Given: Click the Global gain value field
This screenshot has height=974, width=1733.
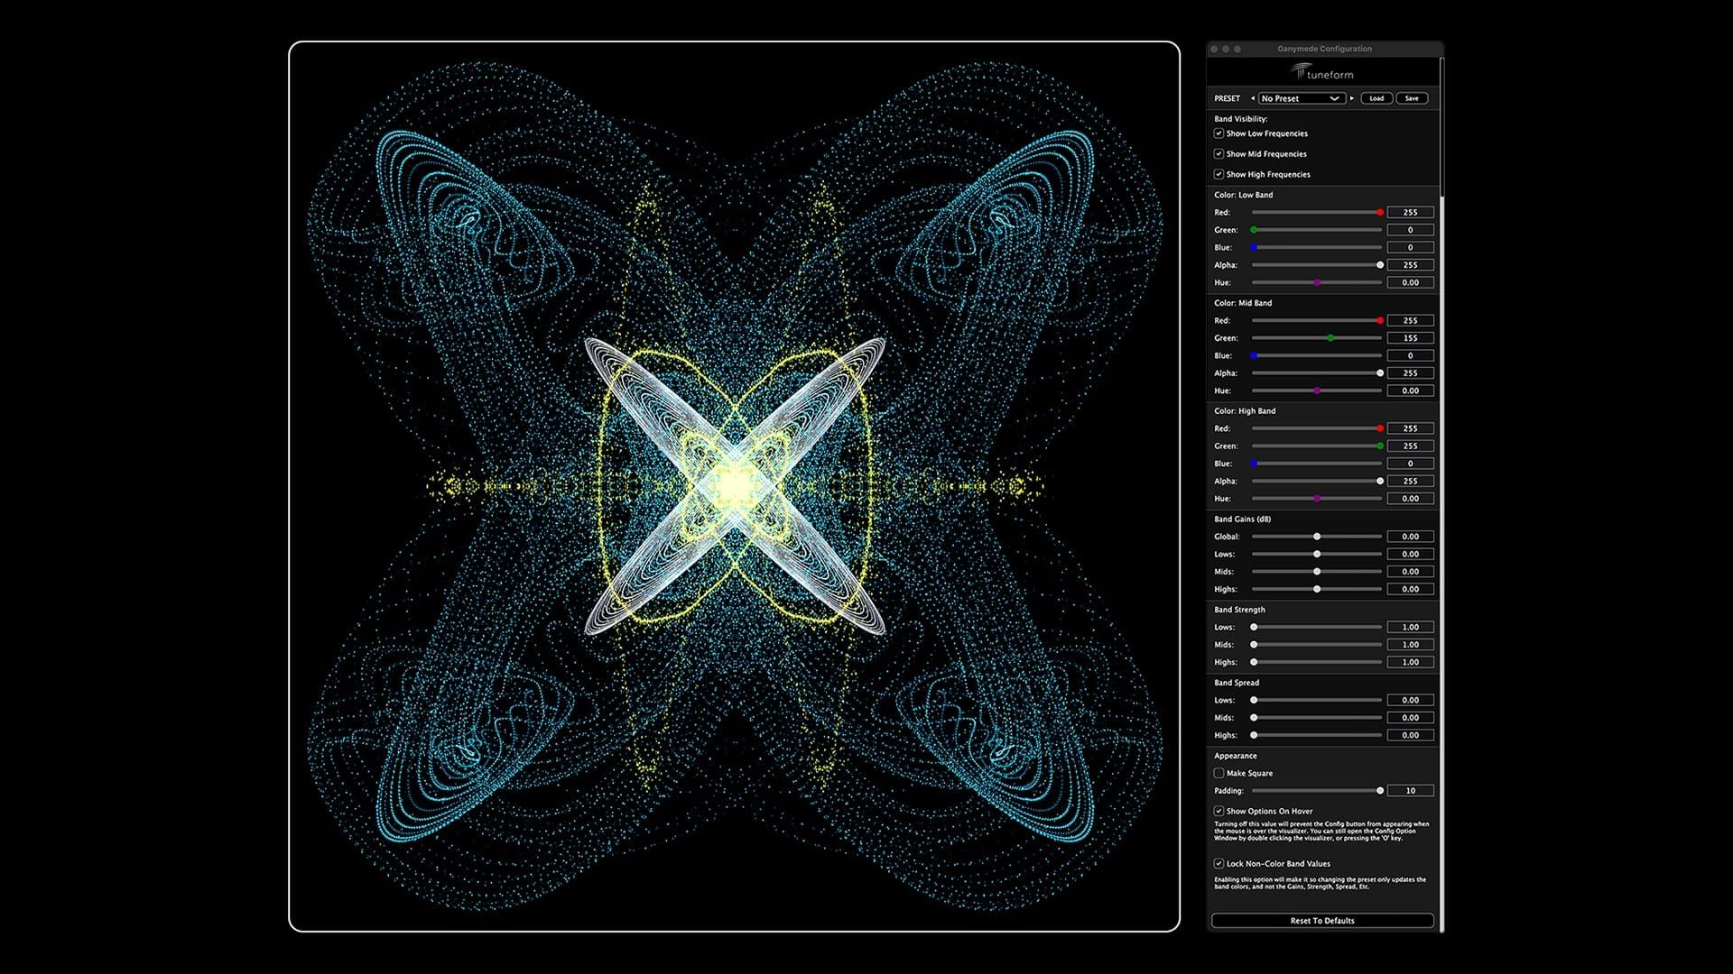Looking at the screenshot, I should 1411,537.
